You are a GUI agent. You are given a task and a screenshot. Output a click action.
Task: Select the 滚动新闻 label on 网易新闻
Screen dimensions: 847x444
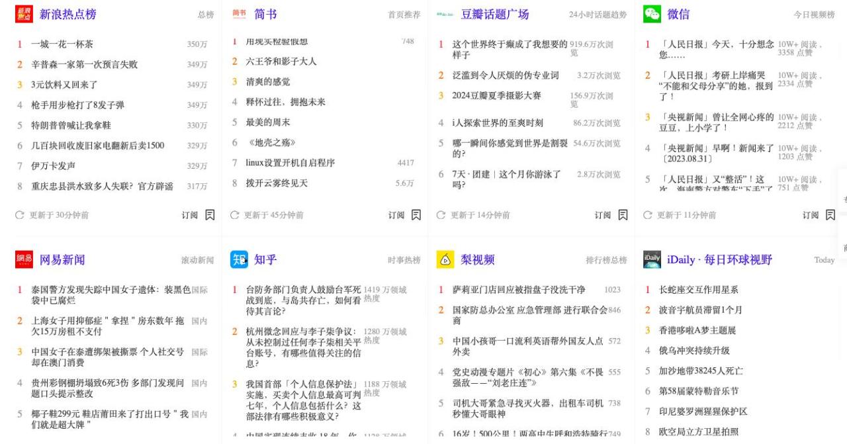coord(198,260)
